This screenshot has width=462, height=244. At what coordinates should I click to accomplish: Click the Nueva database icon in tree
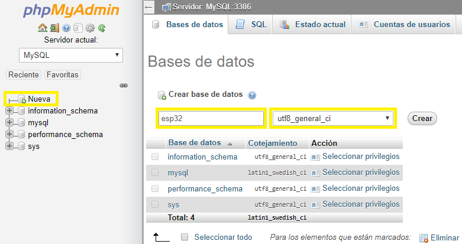22,99
